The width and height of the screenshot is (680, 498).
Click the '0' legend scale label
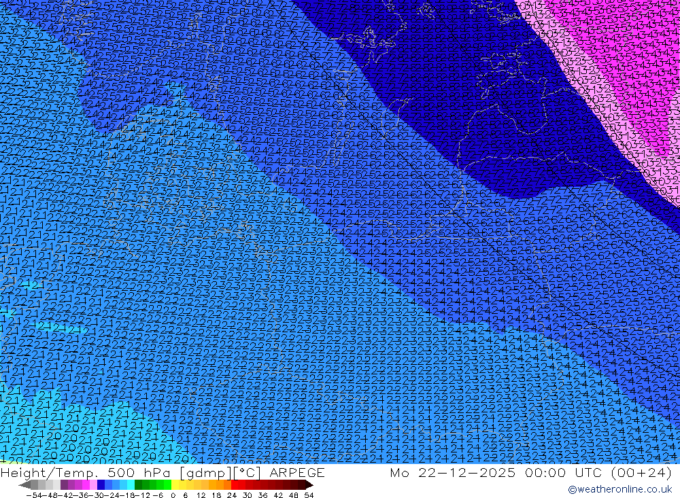click(x=173, y=495)
